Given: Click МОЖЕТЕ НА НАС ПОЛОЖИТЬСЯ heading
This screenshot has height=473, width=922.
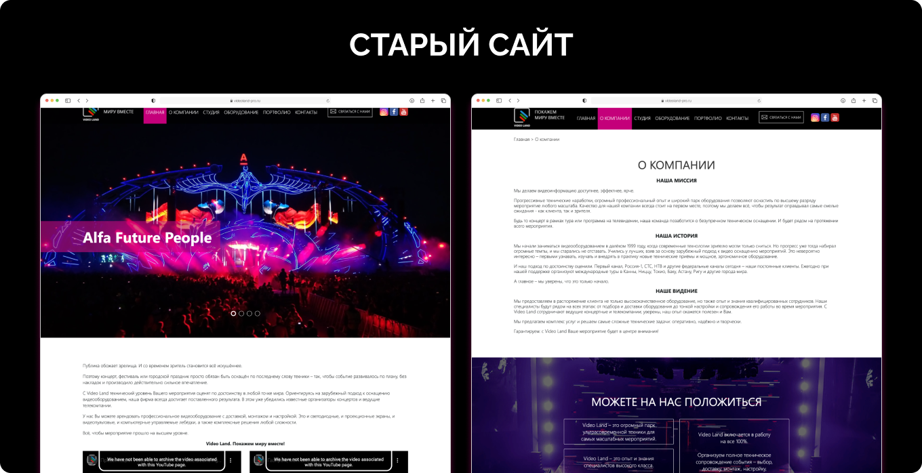Looking at the screenshot, I should (x=676, y=402).
